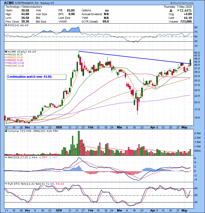The width and height of the screenshot is (205, 213).
Task: Click the Thursday 7-May-2020 date label
Action: click(x=178, y=7)
